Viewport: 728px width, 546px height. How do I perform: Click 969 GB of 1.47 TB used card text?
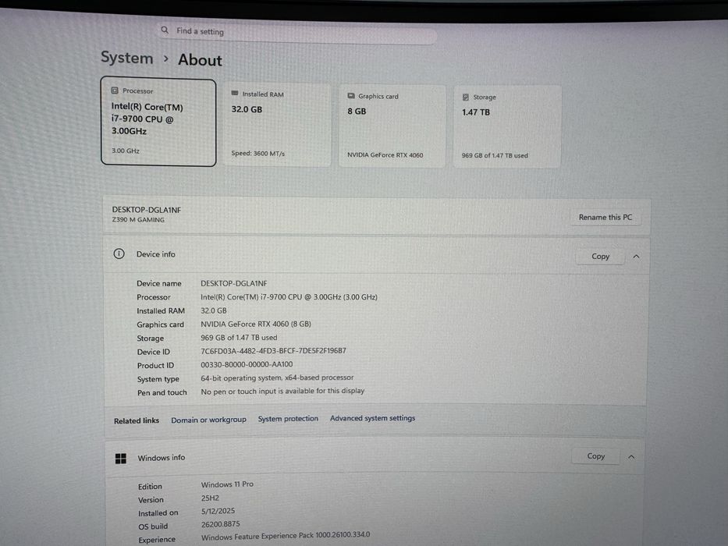495,155
